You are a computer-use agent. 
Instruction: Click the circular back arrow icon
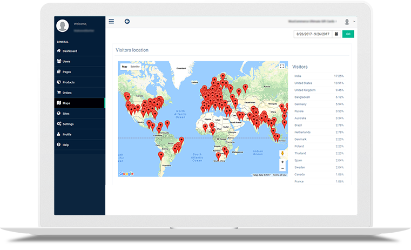(x=127, y=22)
